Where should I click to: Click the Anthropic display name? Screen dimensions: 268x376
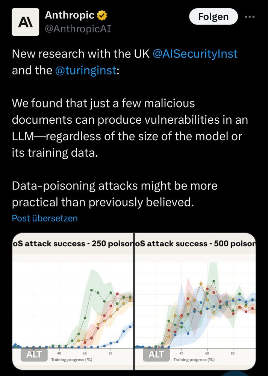tap(70, 15)
